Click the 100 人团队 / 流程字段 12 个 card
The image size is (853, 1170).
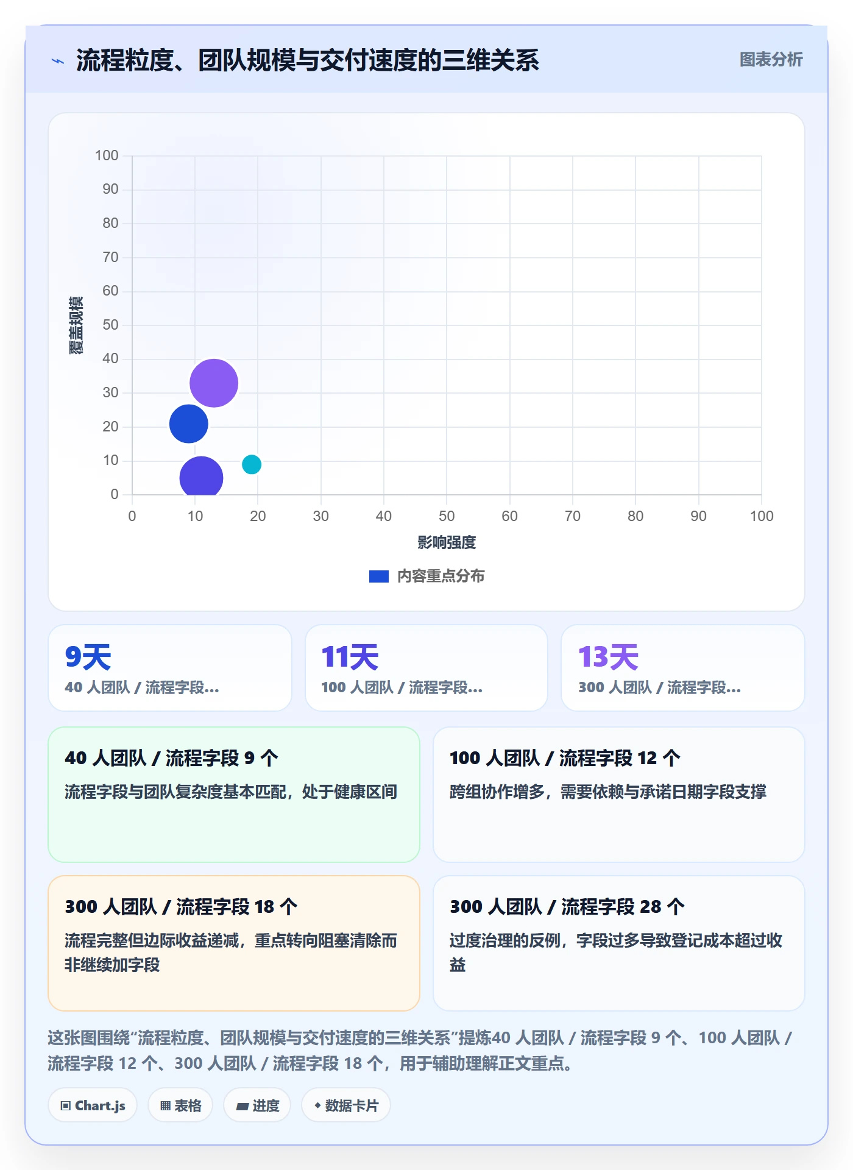[619, 795]
